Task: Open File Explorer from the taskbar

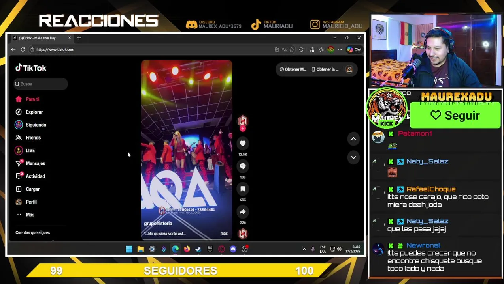Action: [140, 249]
